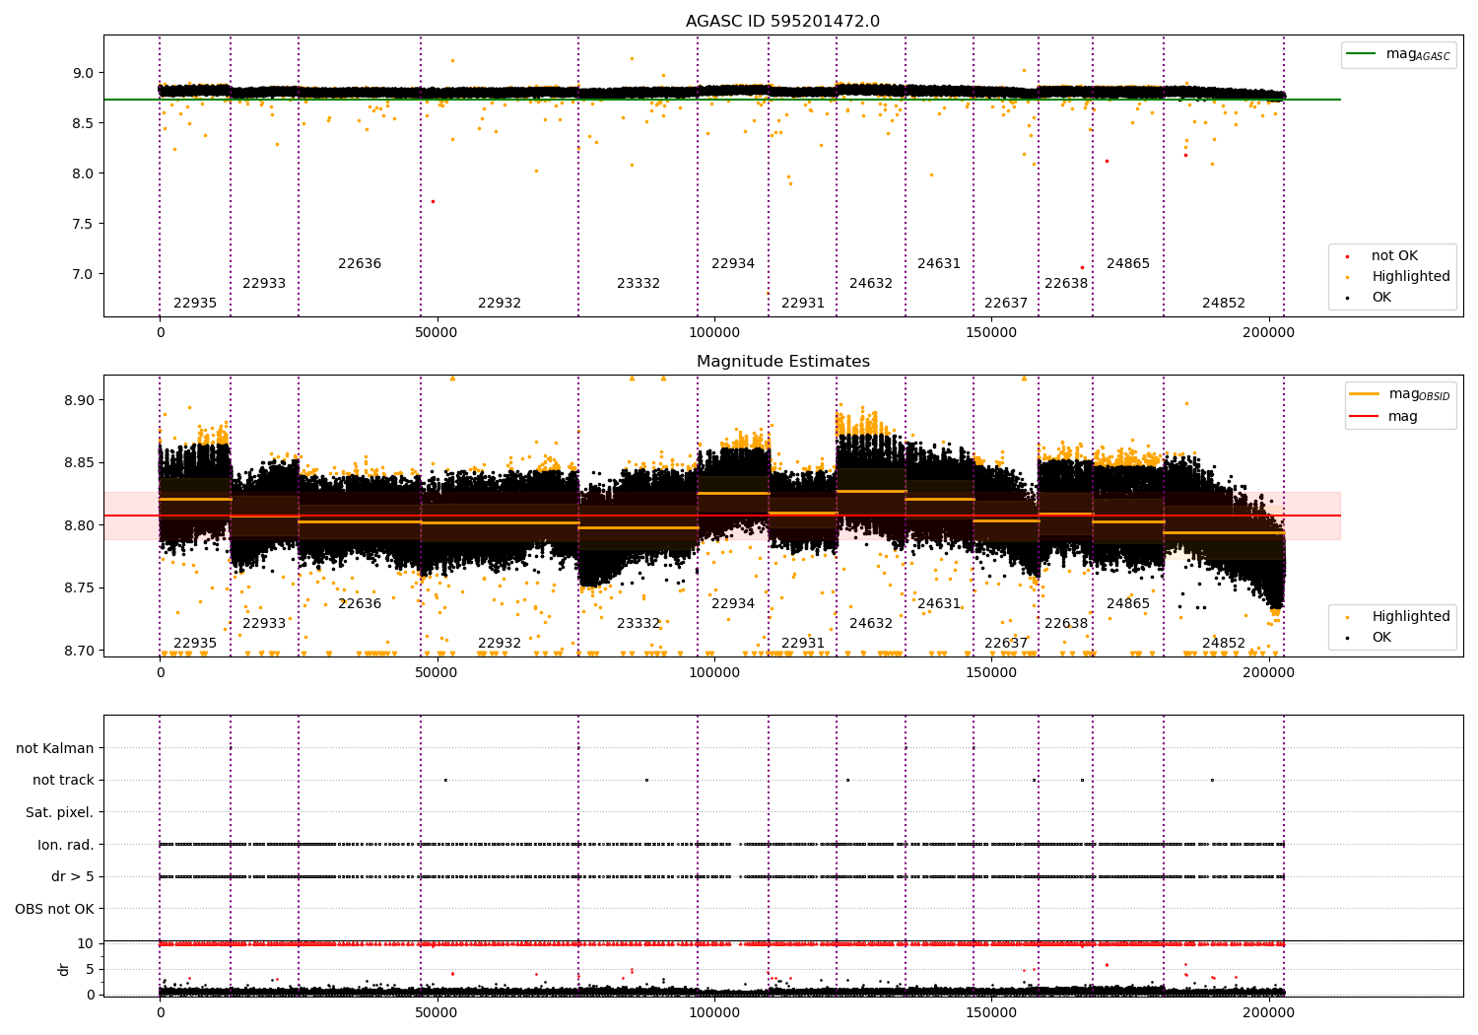Click the 'OBS not OK' row label

tap(55, 909)
